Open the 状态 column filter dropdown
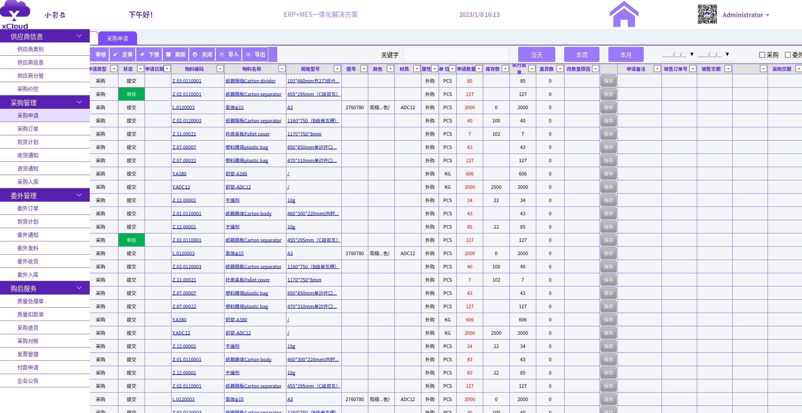The image size is (802, 413). coord(141,69)
